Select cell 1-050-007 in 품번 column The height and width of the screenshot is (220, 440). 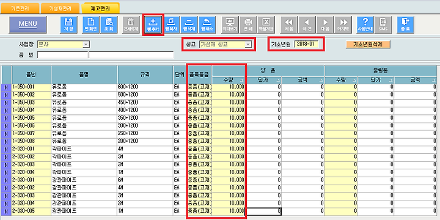31,133
